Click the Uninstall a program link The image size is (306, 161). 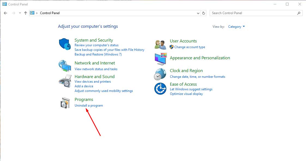tap(89, 106)
